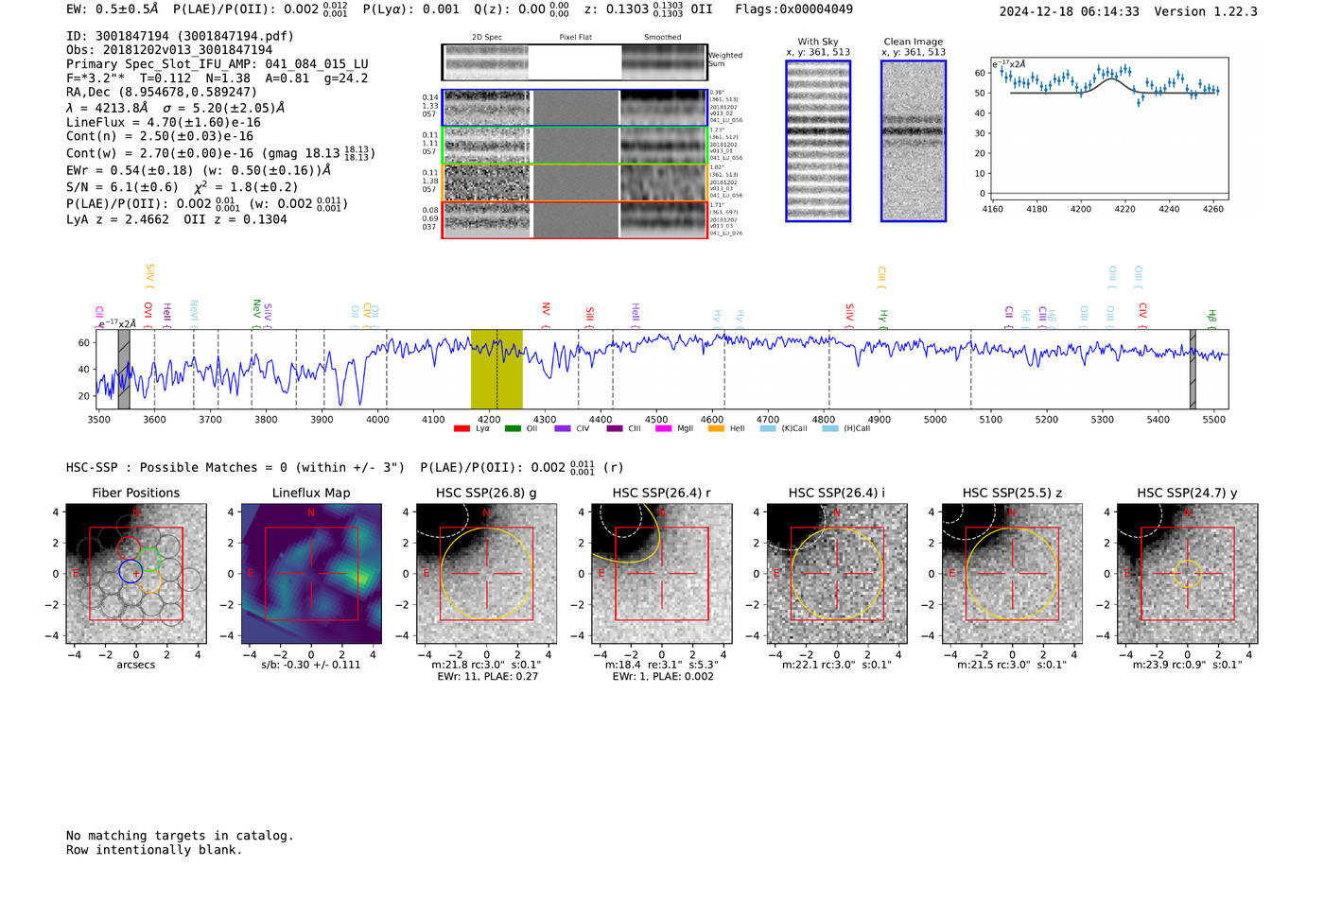Open the HSC SSP(25.5) z cutout

pos(1012,574)
